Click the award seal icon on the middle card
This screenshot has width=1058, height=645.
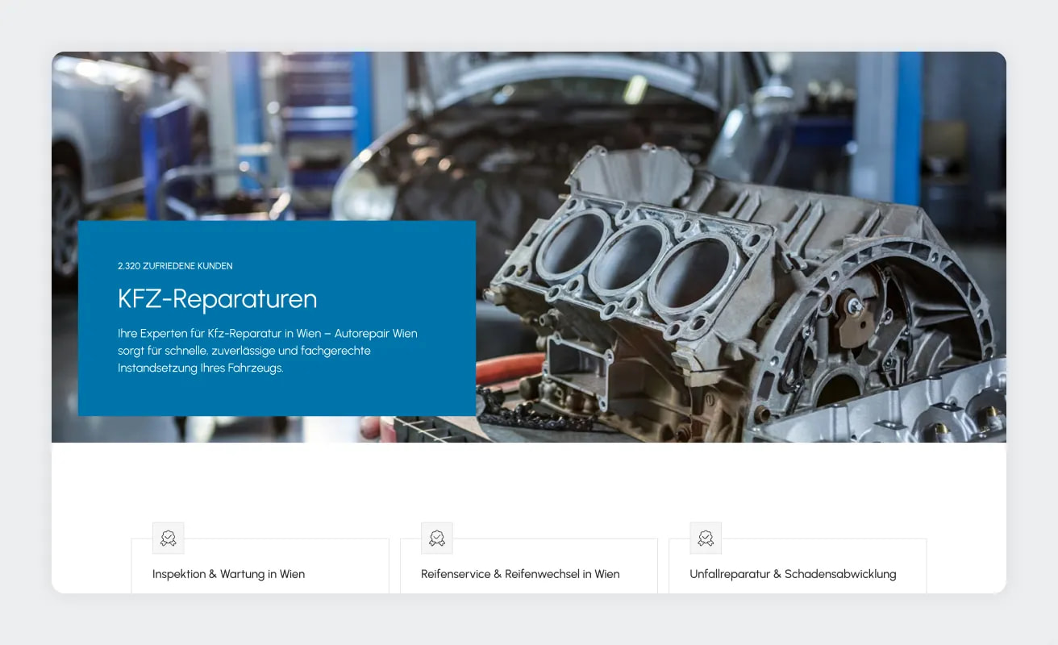pyautogui.click(x=436, y=538)
